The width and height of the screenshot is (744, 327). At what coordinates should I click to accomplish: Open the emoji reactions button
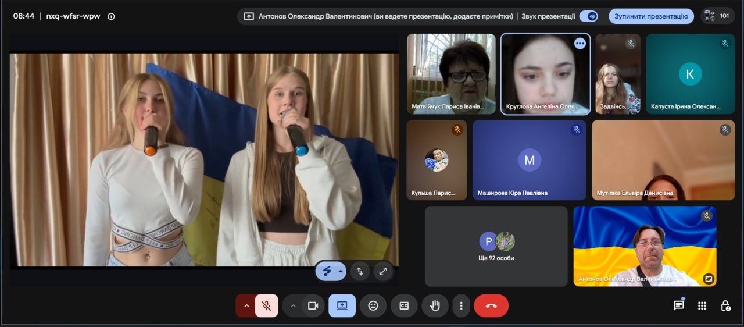[x=373, y=305]
